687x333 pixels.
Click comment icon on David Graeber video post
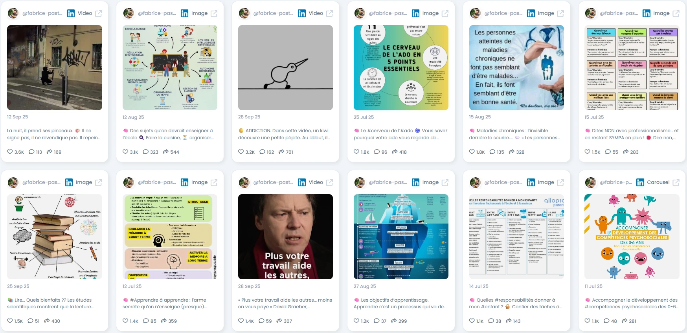point(261,321)
